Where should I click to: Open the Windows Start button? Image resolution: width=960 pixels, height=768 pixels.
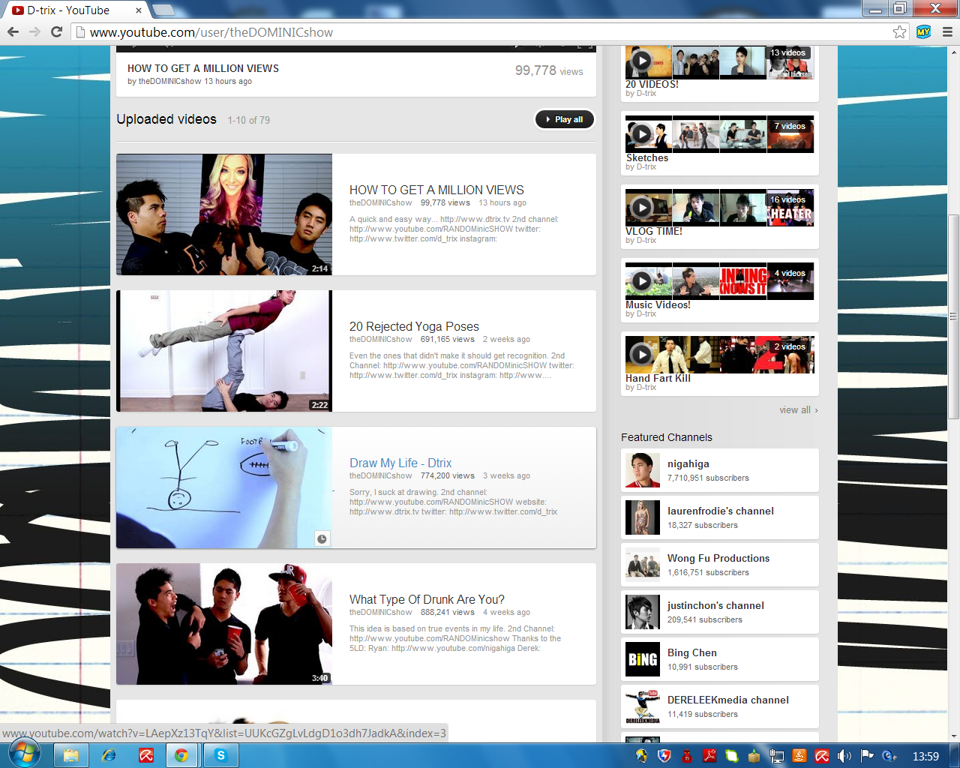(x=24, y=754)
